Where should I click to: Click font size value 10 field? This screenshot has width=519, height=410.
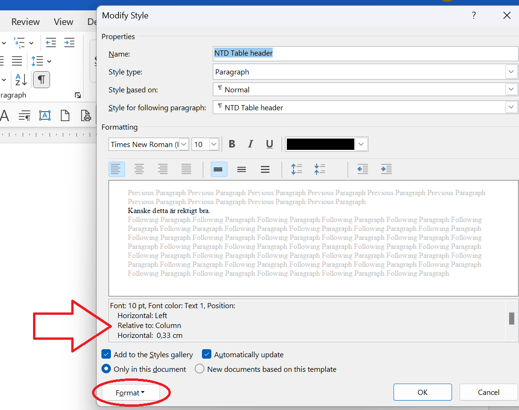coord(201,144)
